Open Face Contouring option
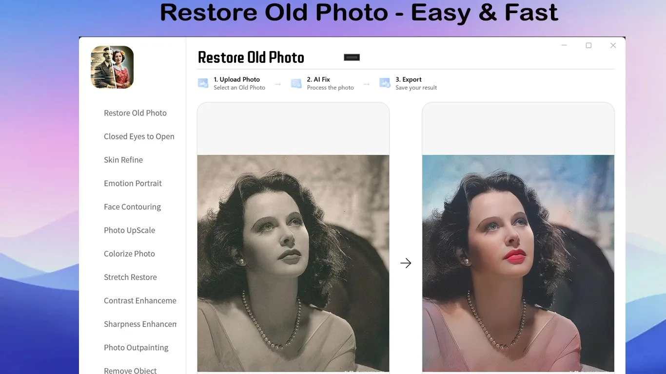 (132, 207)
